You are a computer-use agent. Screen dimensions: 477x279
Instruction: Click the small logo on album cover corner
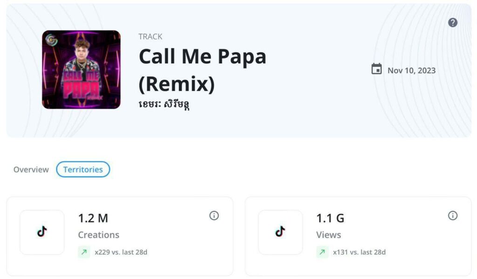(x=51, y=40)
